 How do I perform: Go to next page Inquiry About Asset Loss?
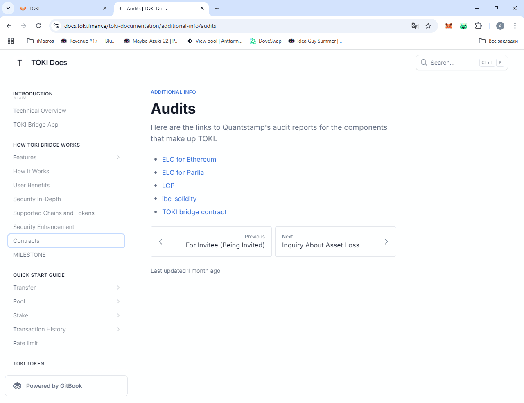pyautogui.click(x=336, y=242)
